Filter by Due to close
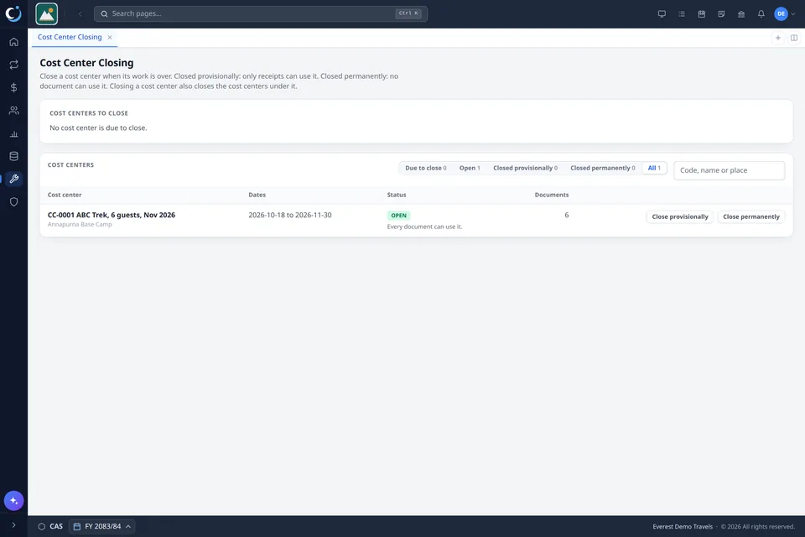The image size is (805, 537). [x=426, y=168]
